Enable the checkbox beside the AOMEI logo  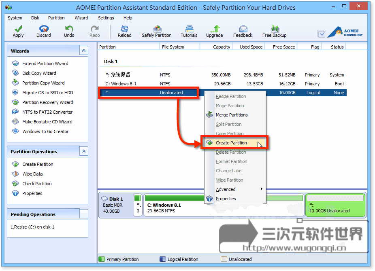pos(321,34)
